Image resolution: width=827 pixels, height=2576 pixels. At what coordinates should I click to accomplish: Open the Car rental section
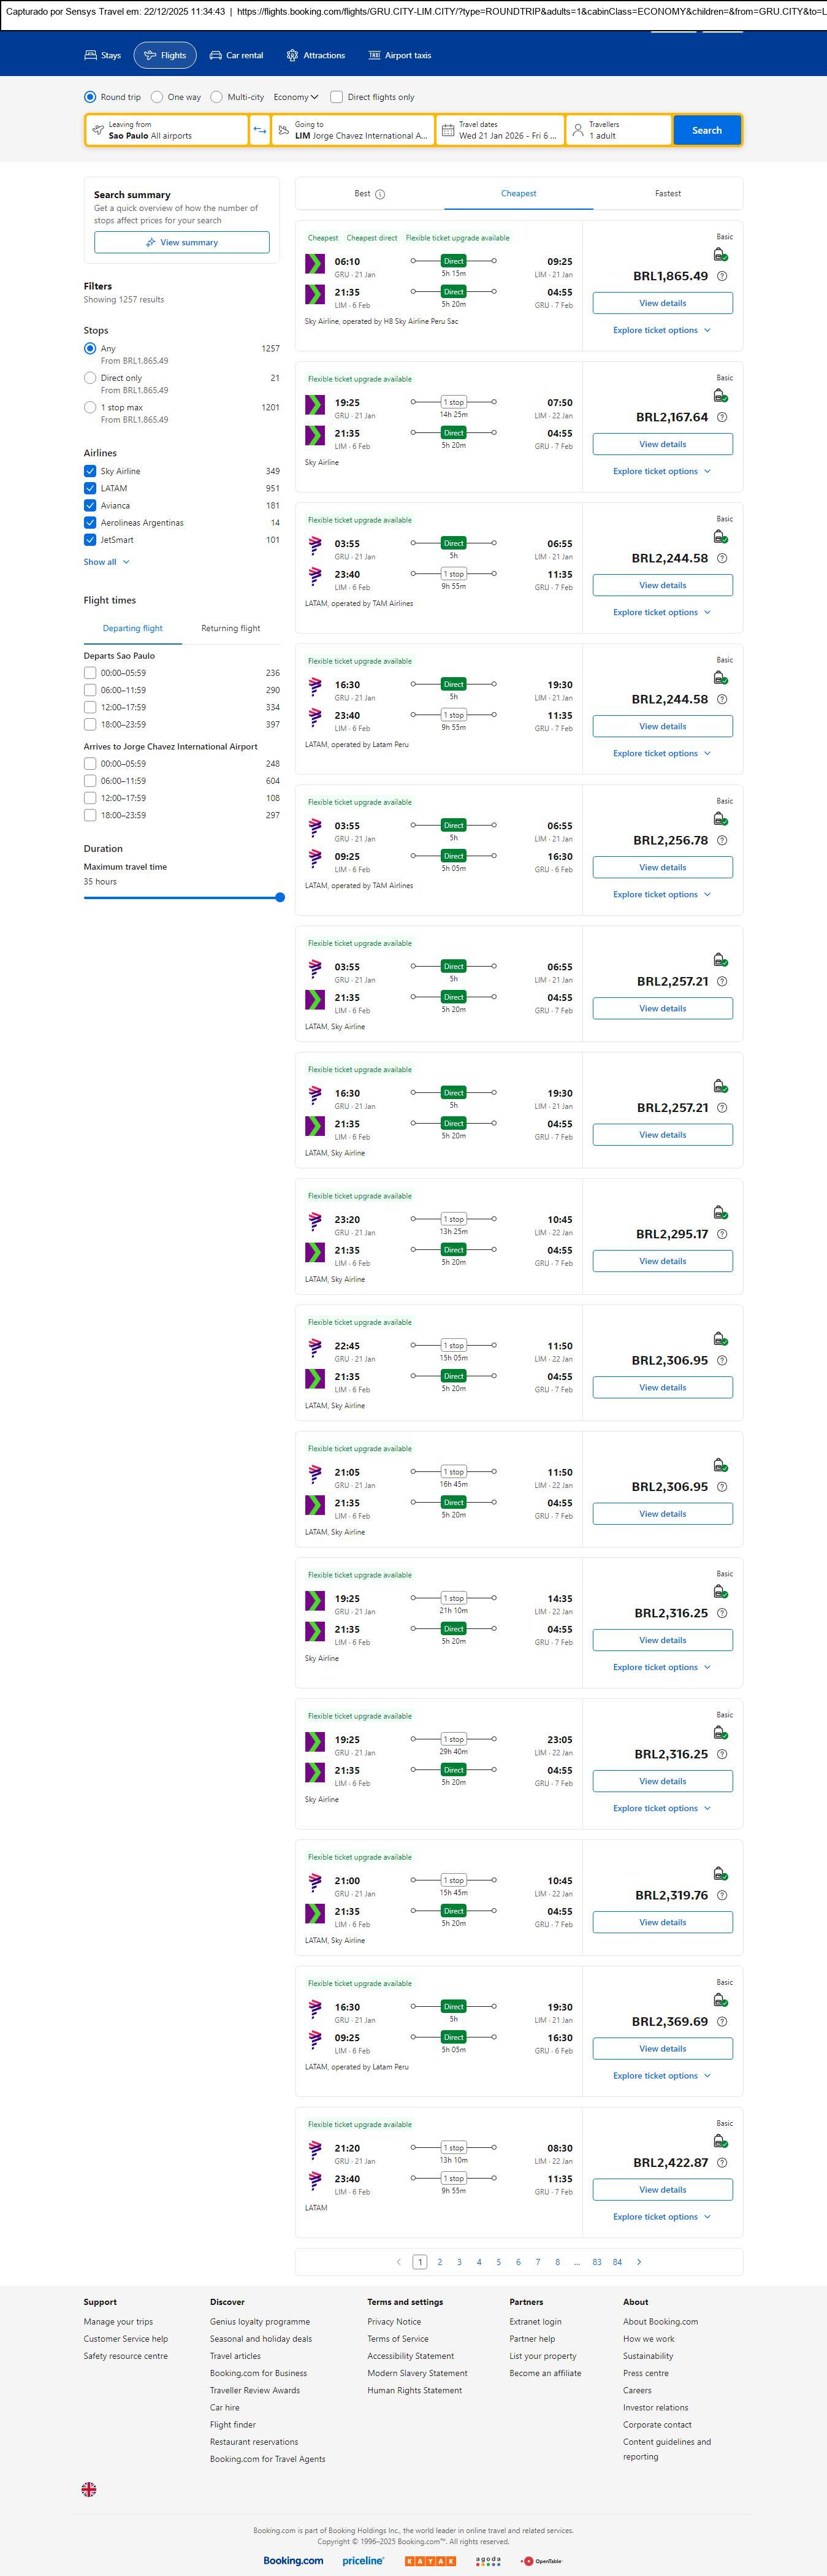click(x=236, y=56)
